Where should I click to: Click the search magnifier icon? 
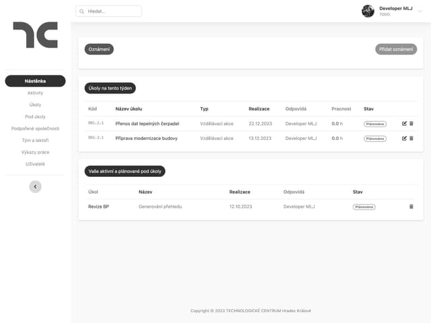(82, 11)
